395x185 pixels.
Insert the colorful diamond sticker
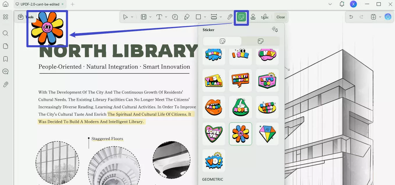coord(267,134)
